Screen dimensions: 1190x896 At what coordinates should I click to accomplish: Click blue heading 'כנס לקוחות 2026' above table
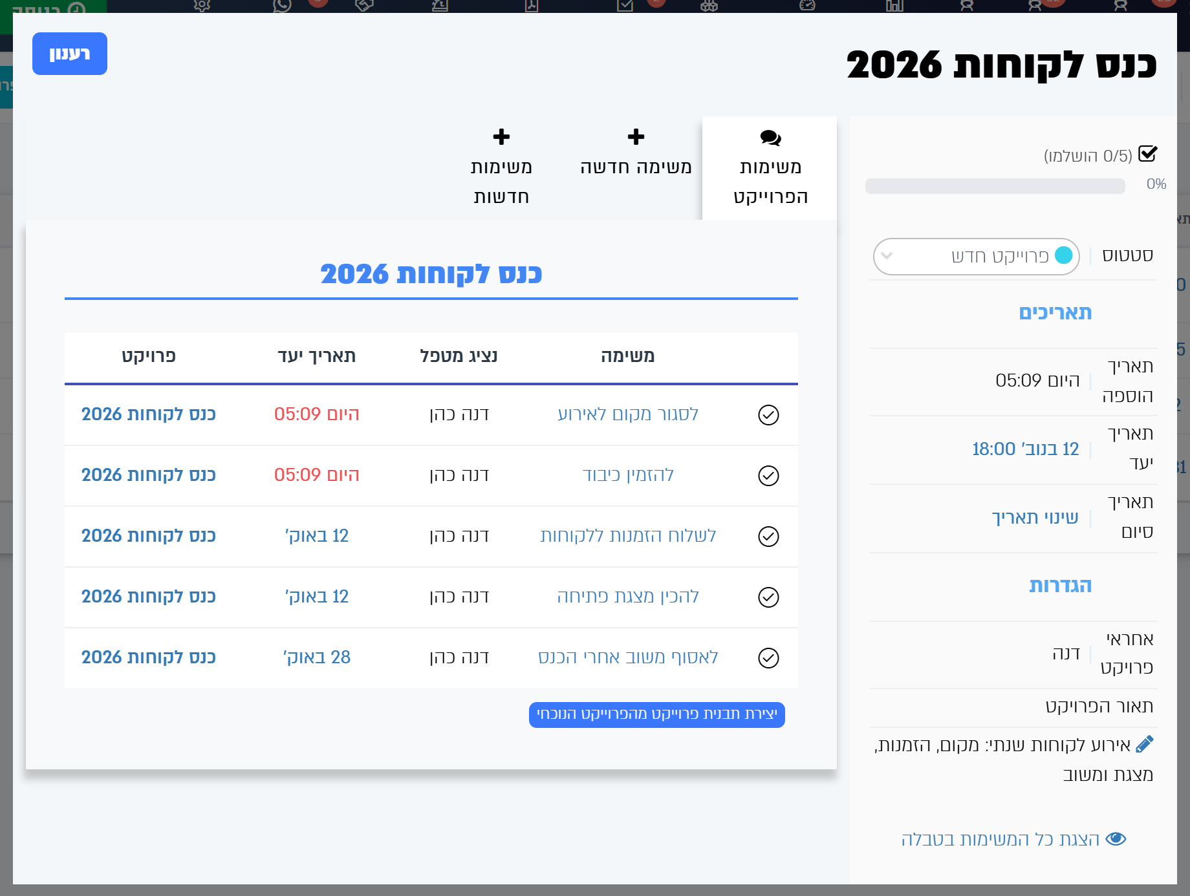pos(431,274)
